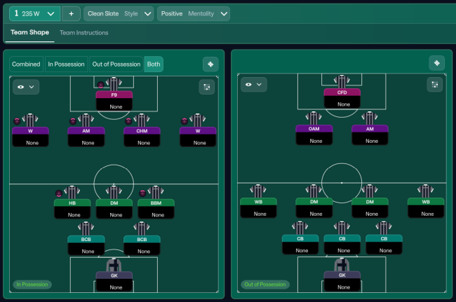
Task: Click the small badge beside HB position
Action: click(59, 193)
